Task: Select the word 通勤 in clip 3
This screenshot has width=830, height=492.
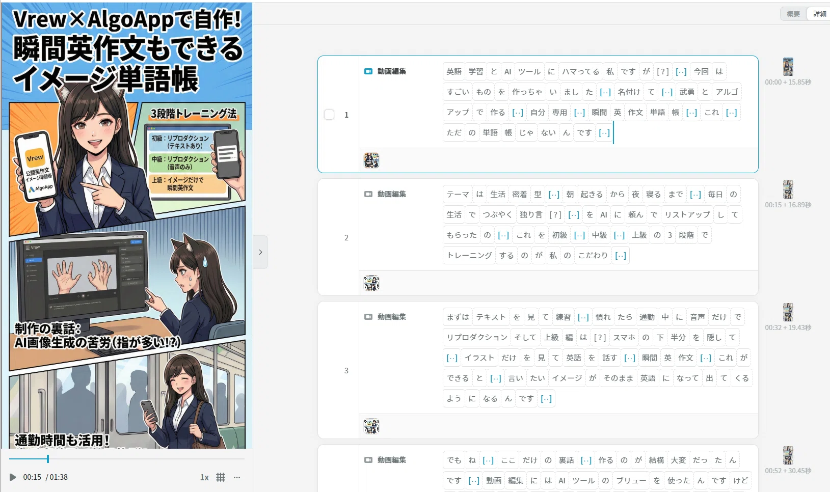Action: click(x=647, y=317)
